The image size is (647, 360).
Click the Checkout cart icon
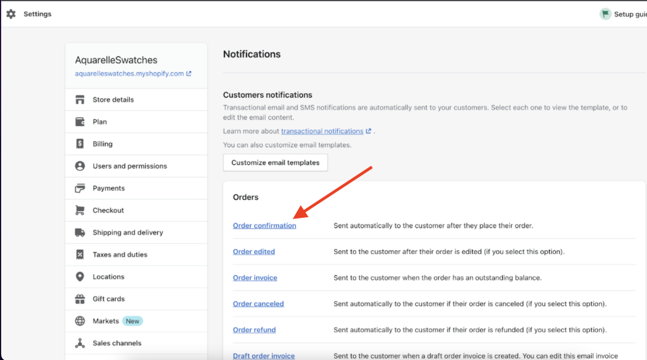pyautogui.click(x=80, y=210)
